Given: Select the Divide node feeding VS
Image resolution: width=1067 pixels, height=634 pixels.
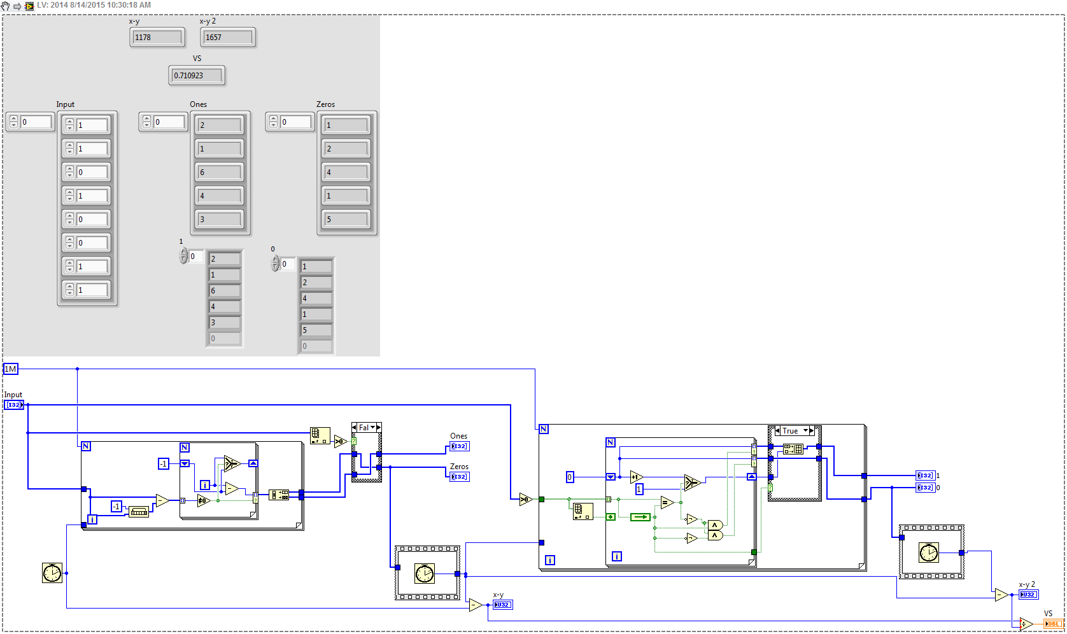Looking at the screenshot, I should tap(1026, 624).
